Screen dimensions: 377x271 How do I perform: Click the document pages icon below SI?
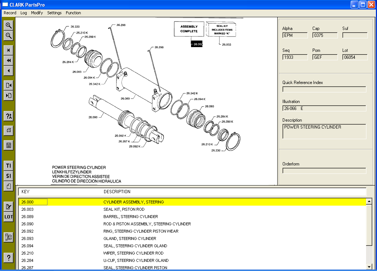(x=9, y=186)
